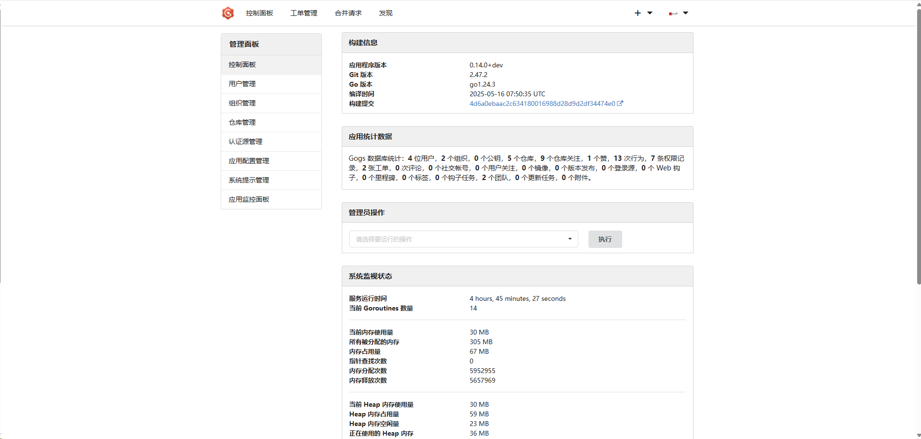
Task: Click the plus create-new icon
Action: pos(638,13)
